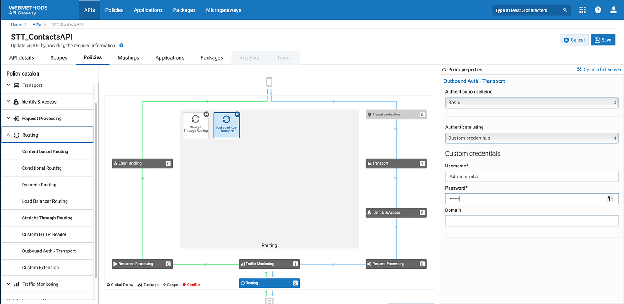
Task: Save the API changes
Action: point(603,40)
